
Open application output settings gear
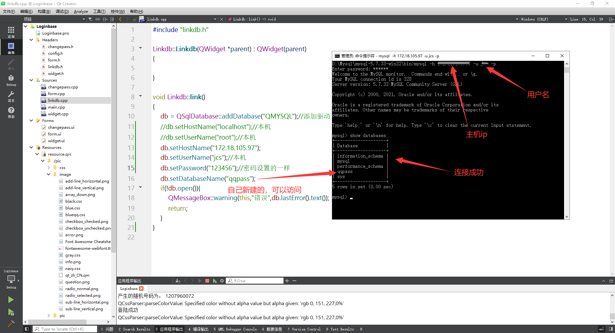tap(222, 281)
